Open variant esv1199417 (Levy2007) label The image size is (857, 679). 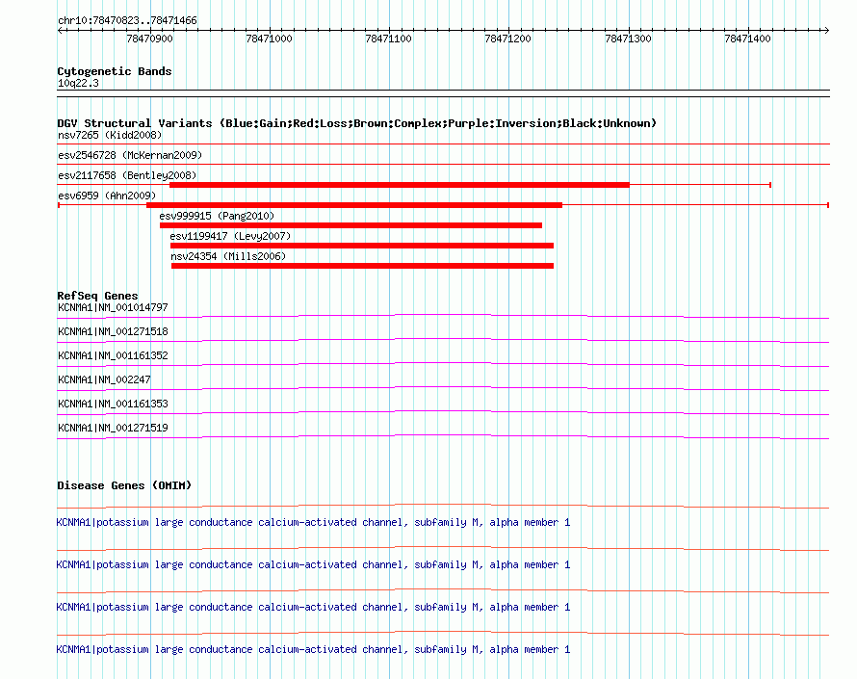tap(230, 236)
